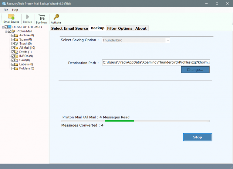Screen dimensions: 233x169
Task: Toggle the Folders (0) checkbox
Action: click(13, 68)
